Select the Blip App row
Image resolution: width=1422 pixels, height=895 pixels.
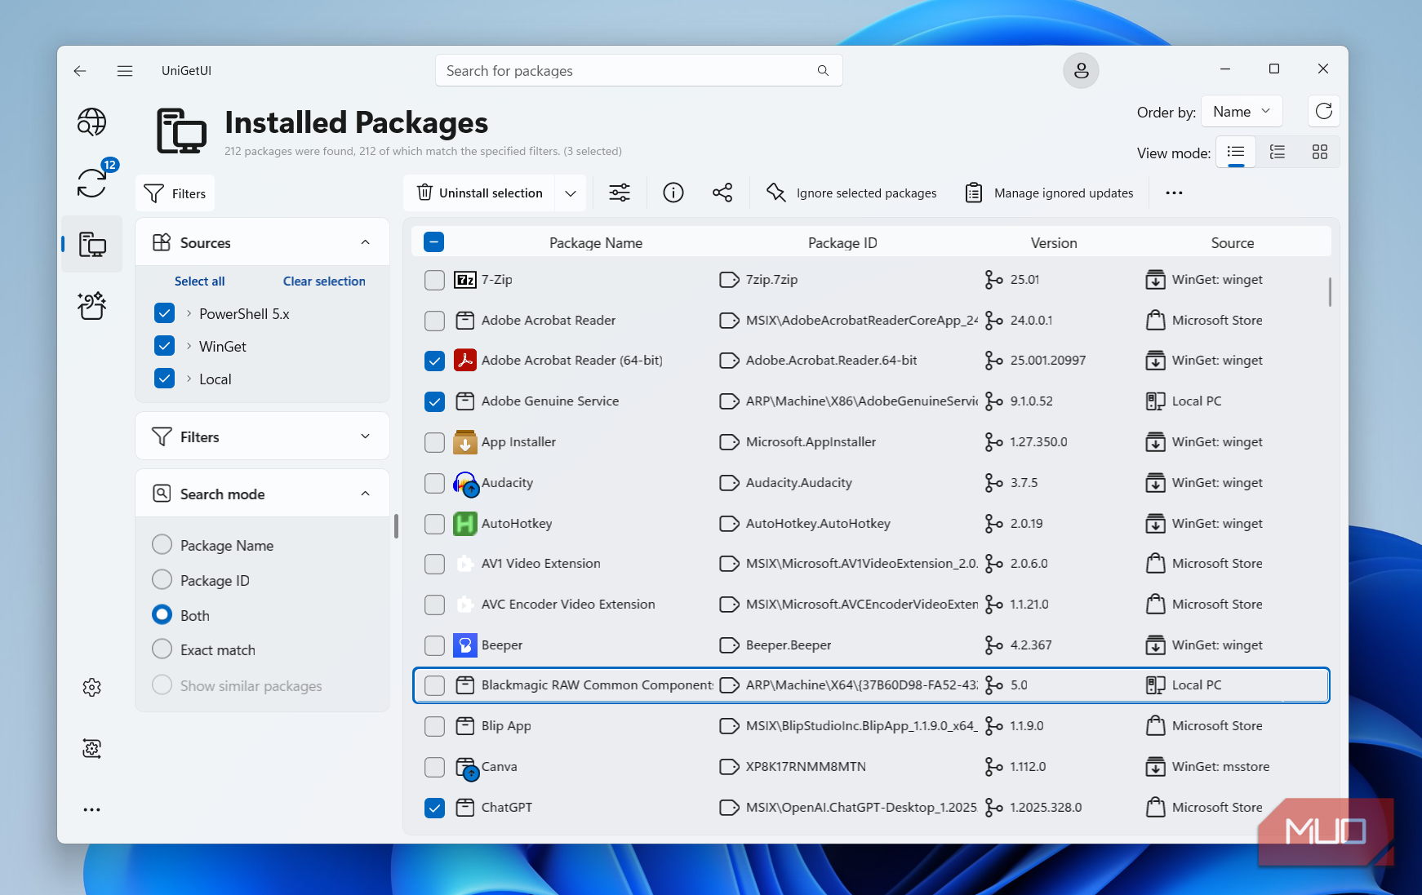[871, 726]
